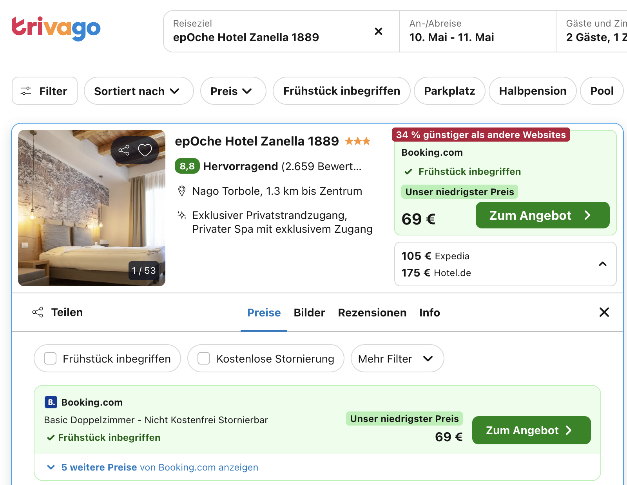Image resolution: width=627 pixels, height=485 pixels.
Task: Click the 105 € Expedia price
Action: tap(435, 256)
